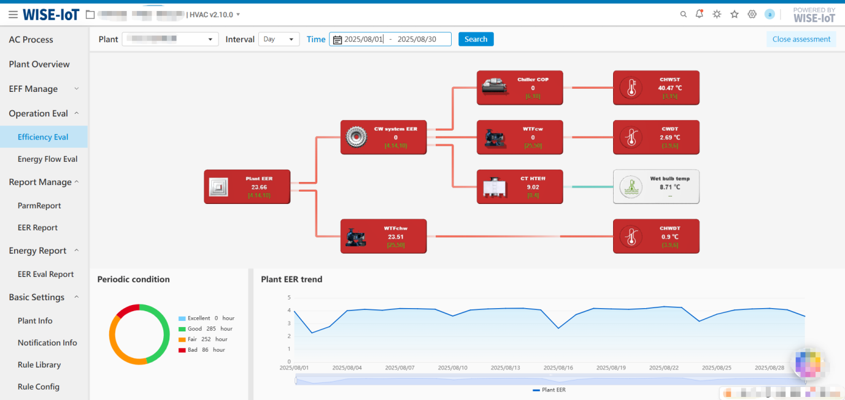Open the Plant dropdown

click(170, 39)
